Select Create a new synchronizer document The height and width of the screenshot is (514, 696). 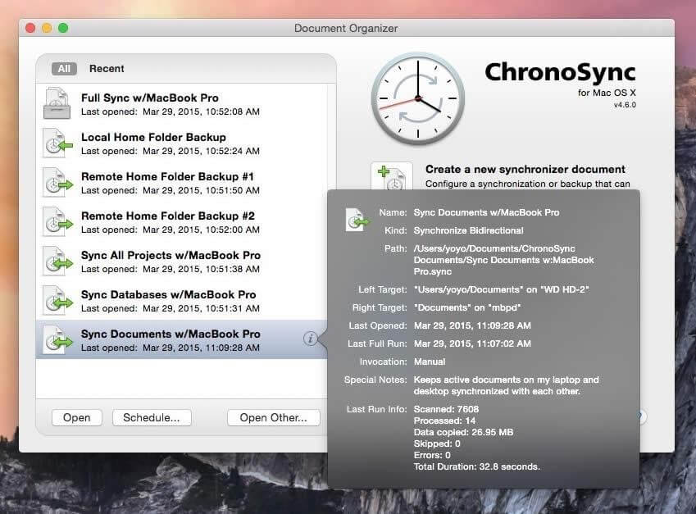pos(525,170)
